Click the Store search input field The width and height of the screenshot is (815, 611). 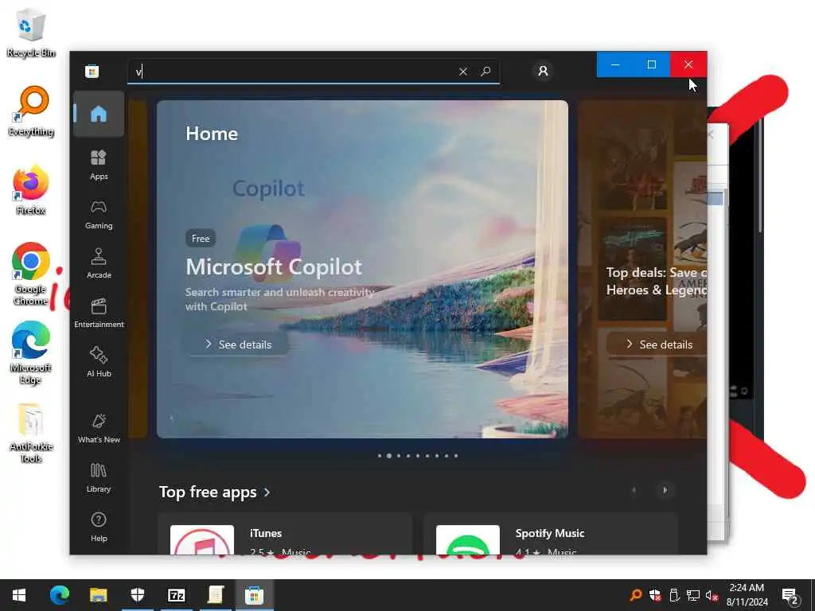(314, 72)
